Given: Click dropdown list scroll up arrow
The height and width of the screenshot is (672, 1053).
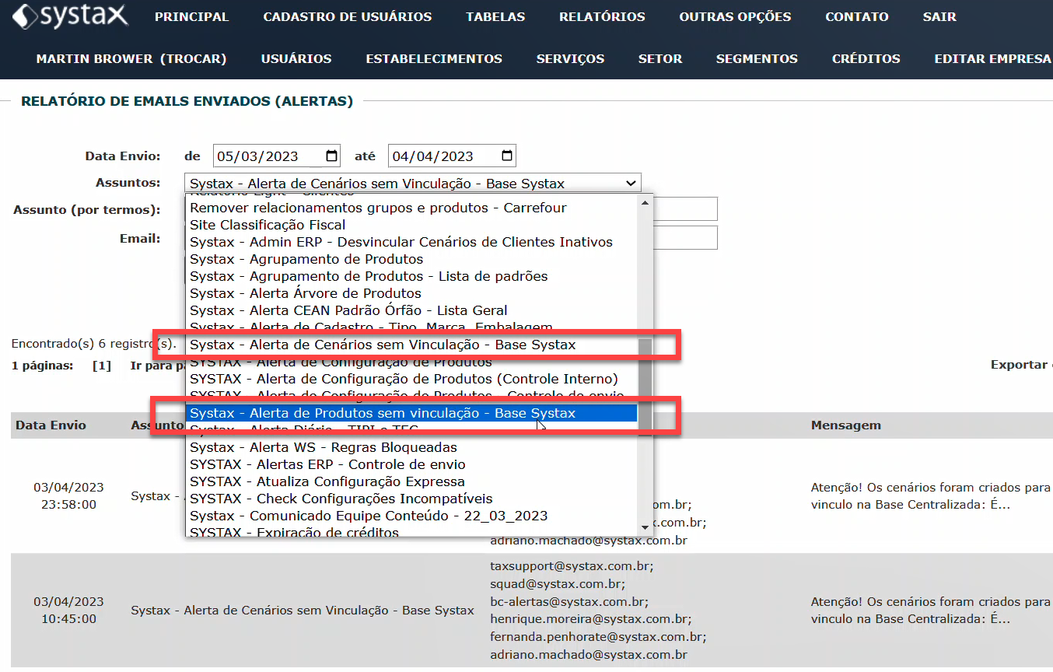Looking at the screenshot, I should [x=645, y=203].
